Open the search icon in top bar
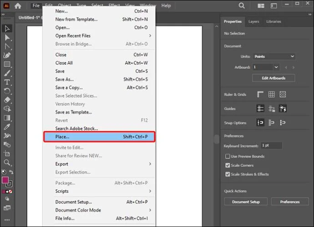Viewport: 314px width, 227px height. click(242, 5)
